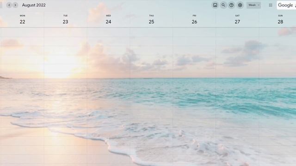The image size is (296, 166).
Task: Select Tuesday 23 day header
Action: (65, 20)
